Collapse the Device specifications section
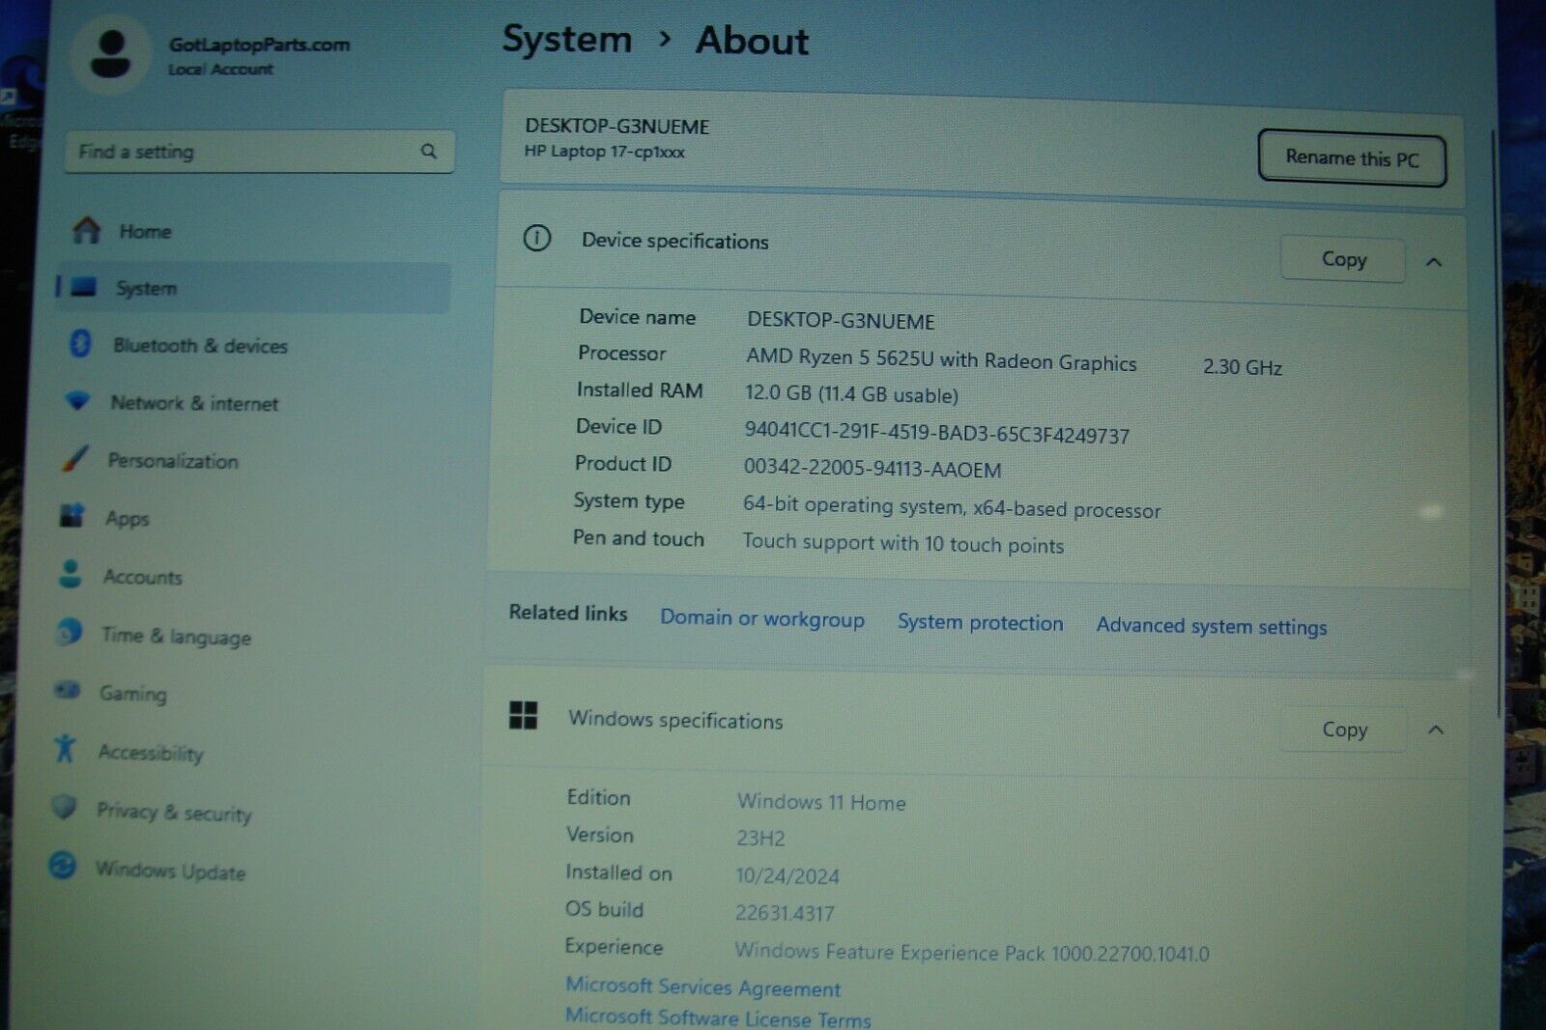Viewport: 1546px width, 1030px height. pyautogui.click(x=1434, y=262)
